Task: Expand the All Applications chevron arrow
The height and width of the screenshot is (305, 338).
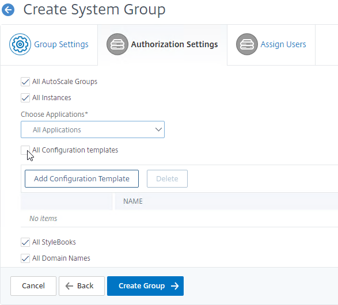Action: coord(159,129)
